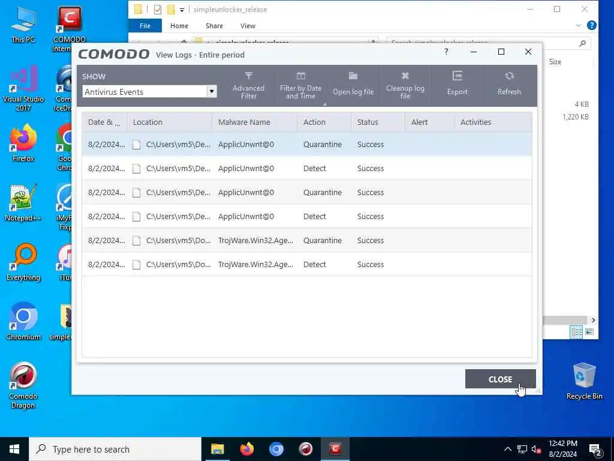Click Explorer horizontal scrollbar right arrow

pos(593,321)
